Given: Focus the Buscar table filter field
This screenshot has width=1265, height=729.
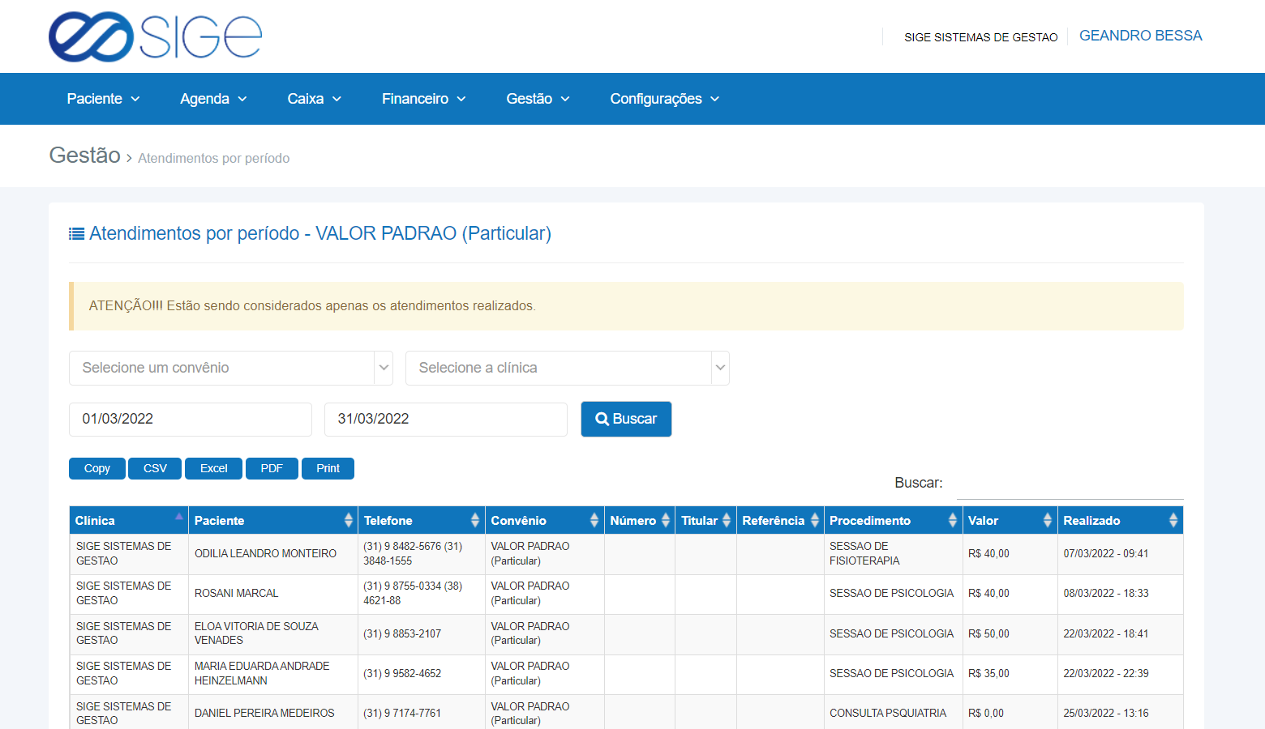Looking at the screenshot, I should (1070, 484).
